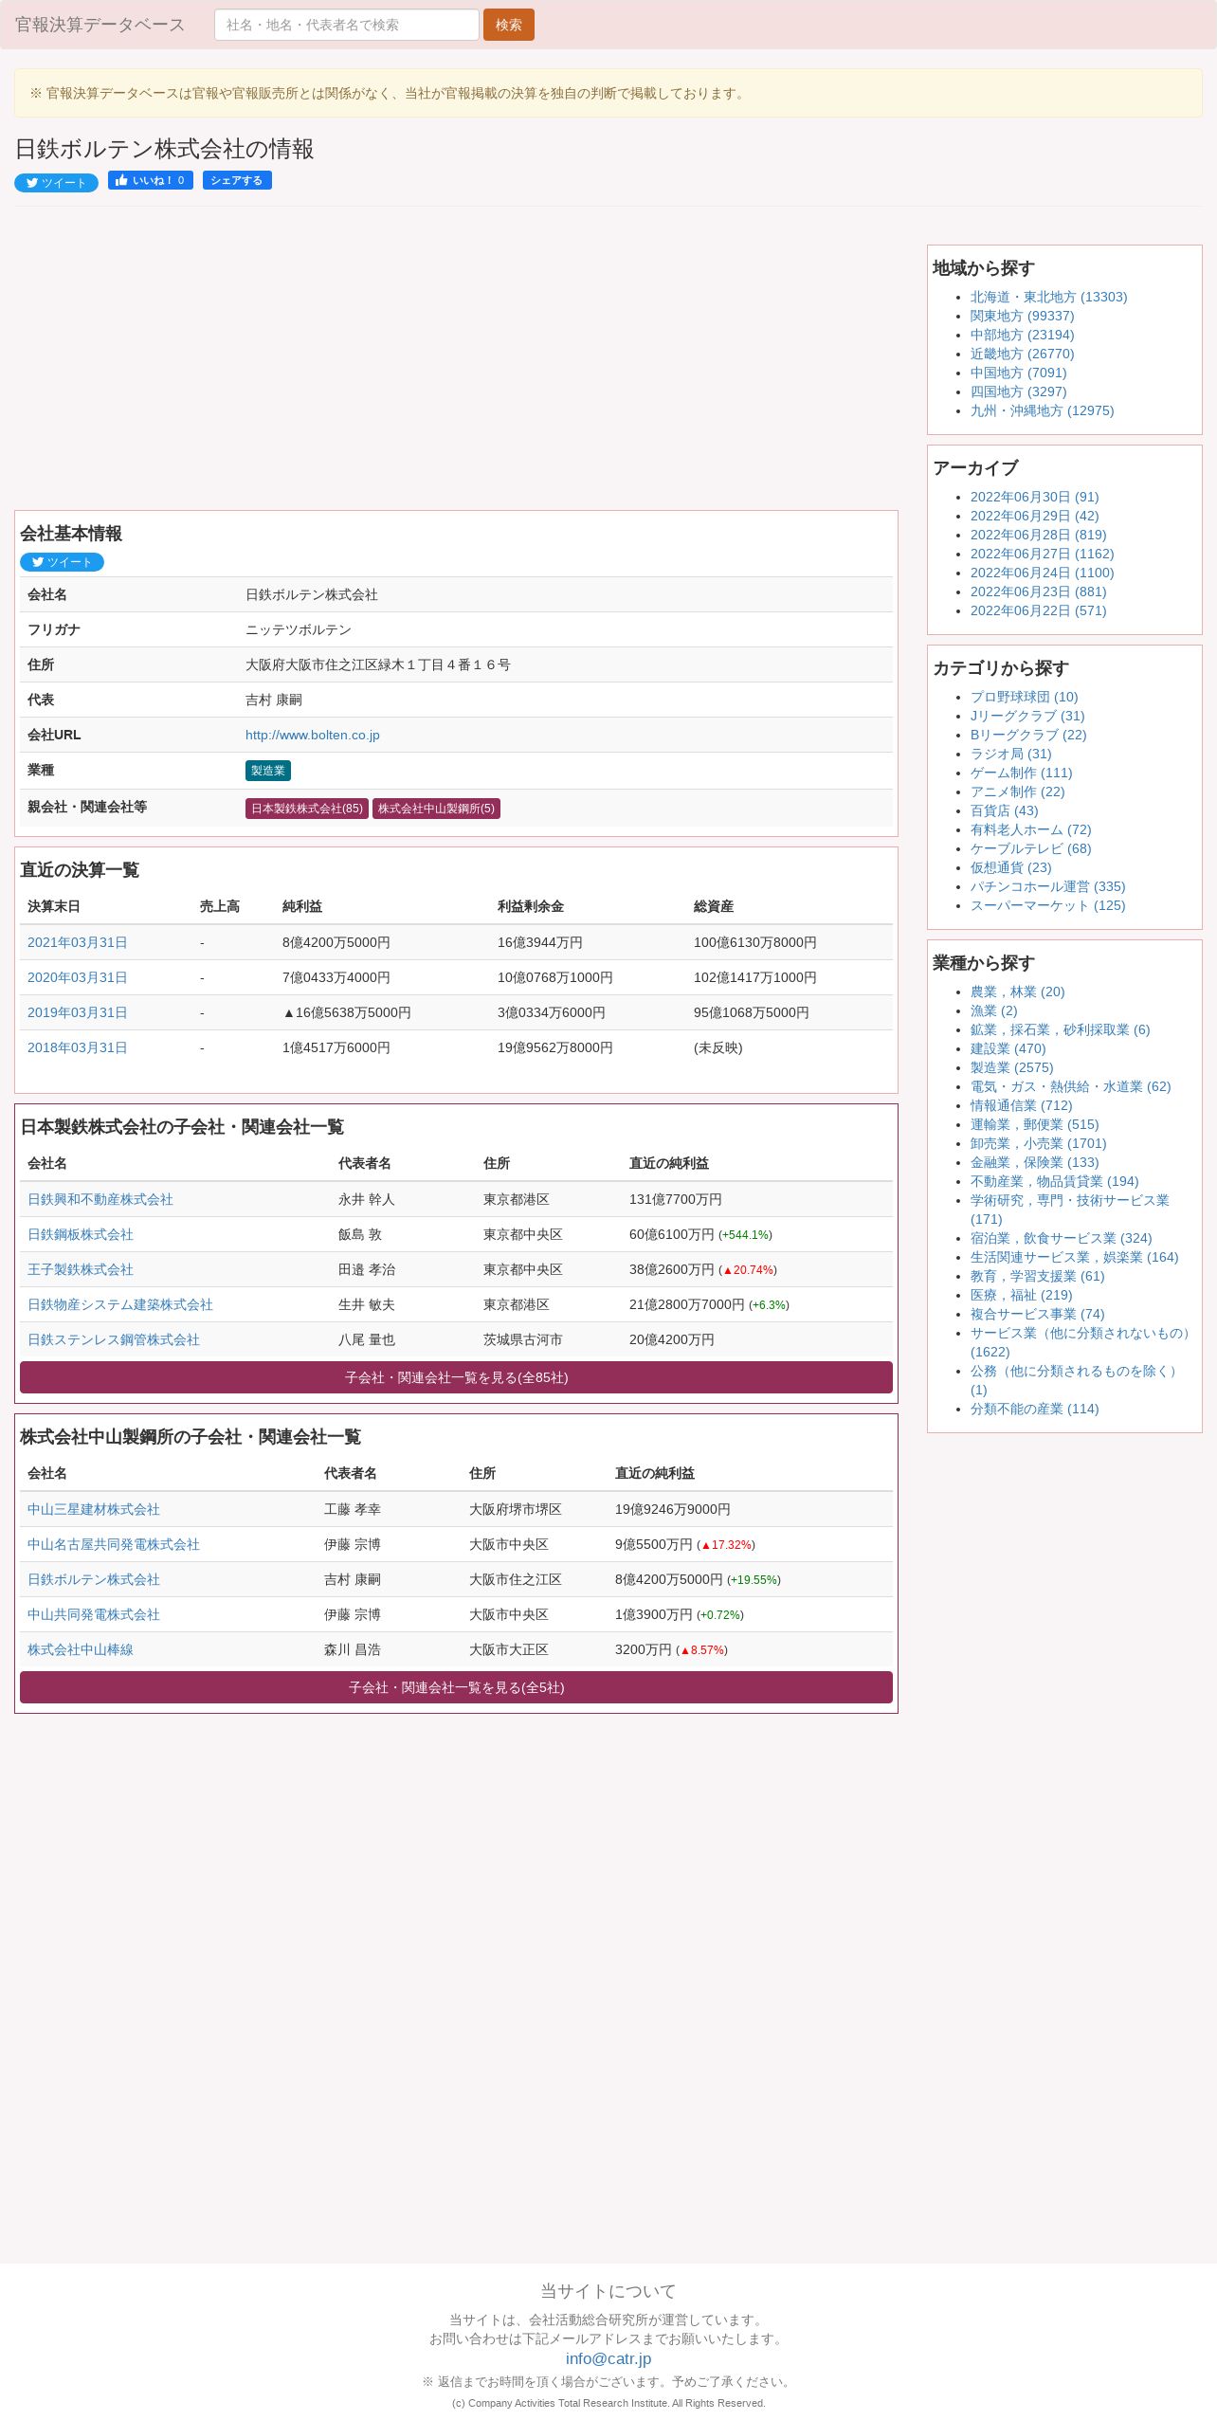Open アニメ制作 category
1217x2420 pixels.
click(x=1017, y=792)
